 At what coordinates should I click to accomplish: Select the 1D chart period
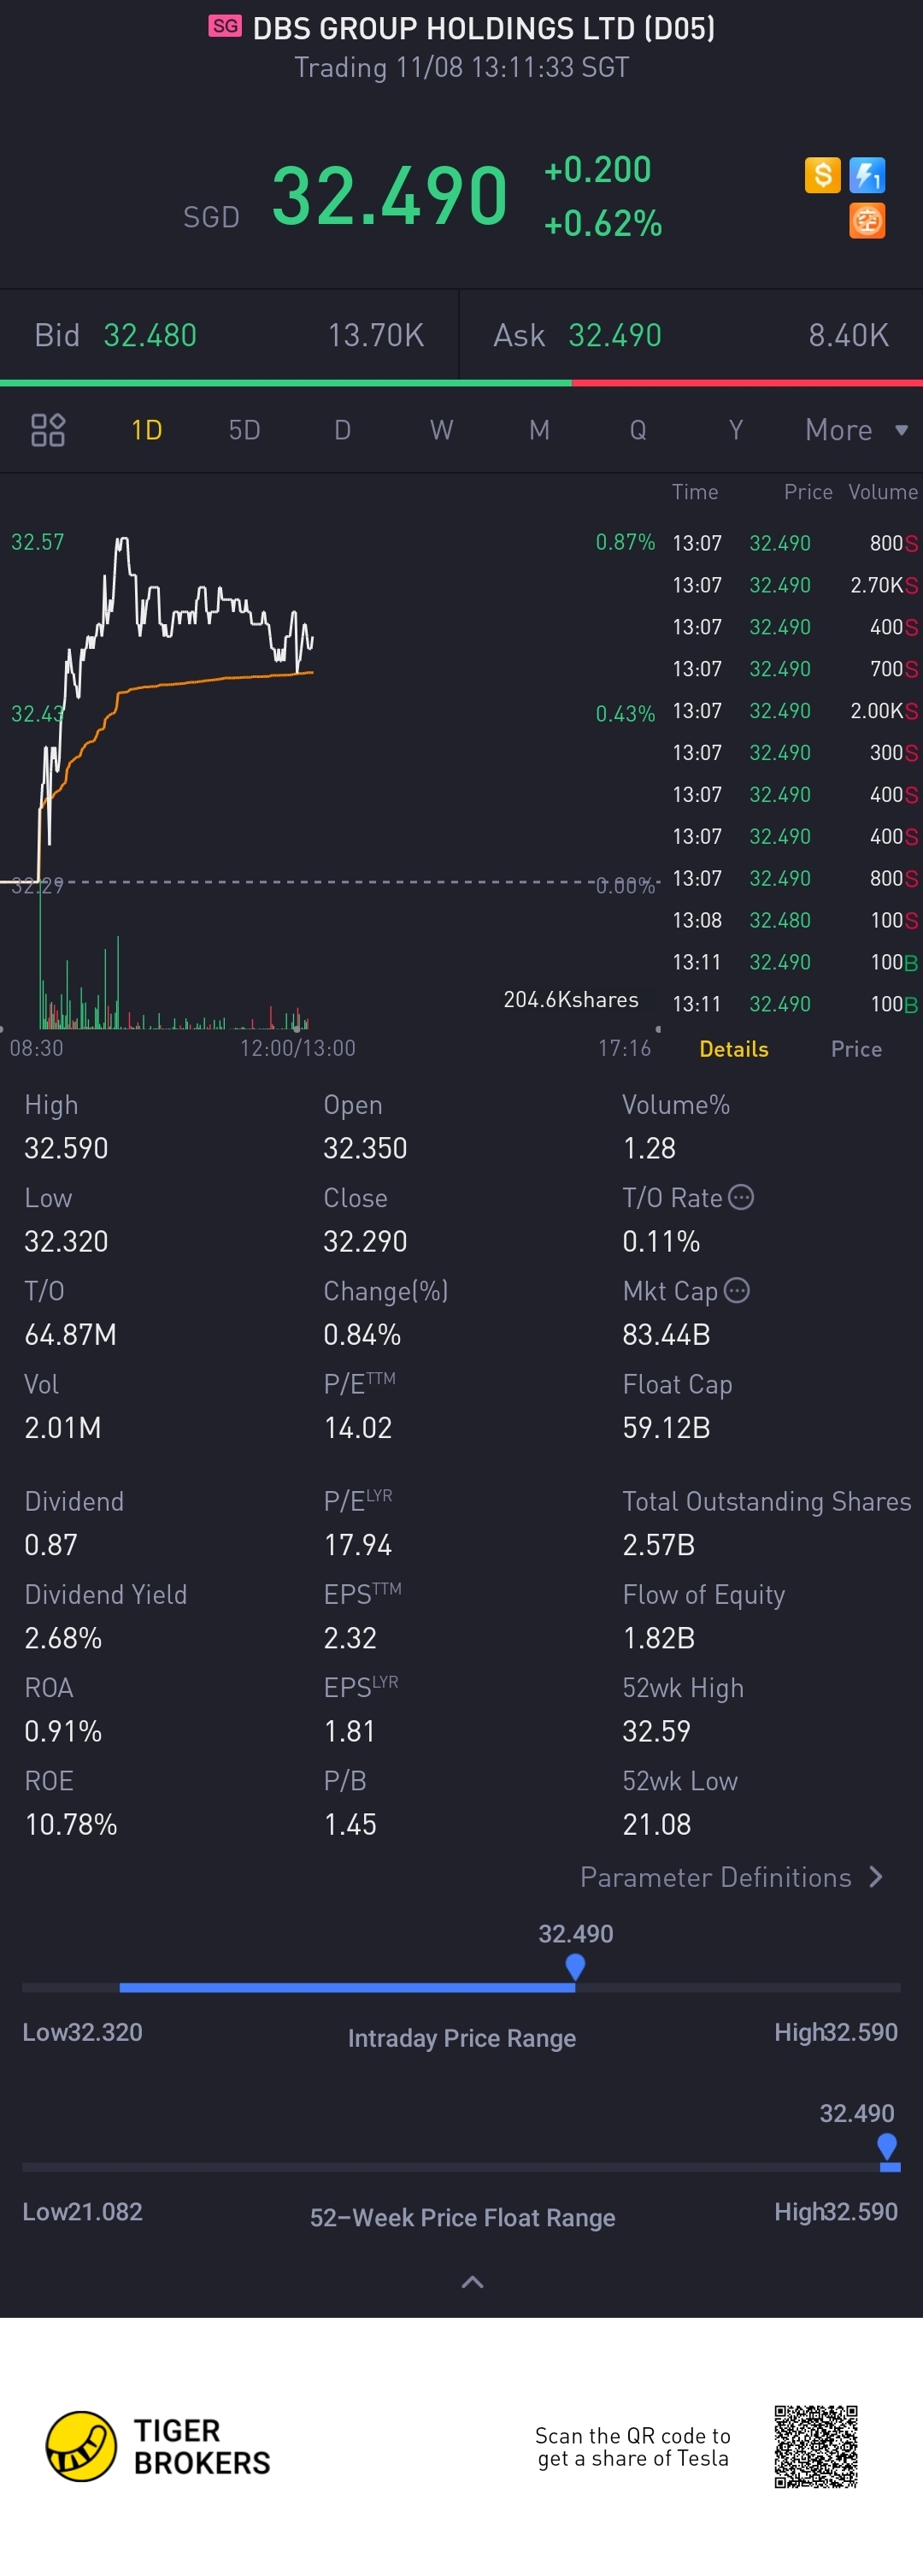147,430
